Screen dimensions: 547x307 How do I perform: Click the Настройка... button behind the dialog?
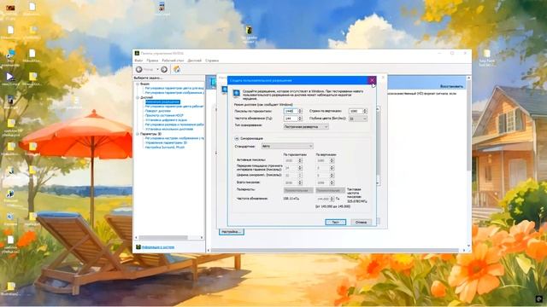pos(232,232)
